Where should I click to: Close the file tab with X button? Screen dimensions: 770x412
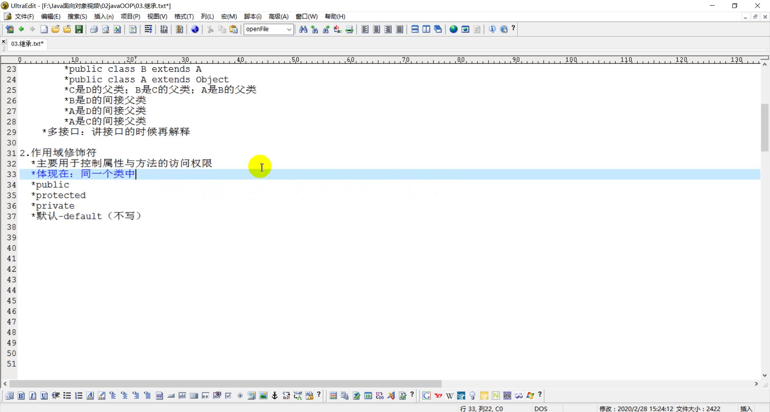pyautogui.click(x=4, y=42)
